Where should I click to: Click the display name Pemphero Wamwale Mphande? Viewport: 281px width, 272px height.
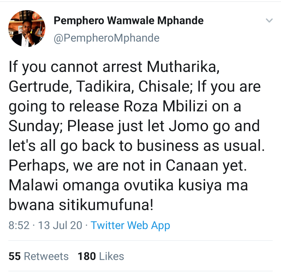[128, 21]
